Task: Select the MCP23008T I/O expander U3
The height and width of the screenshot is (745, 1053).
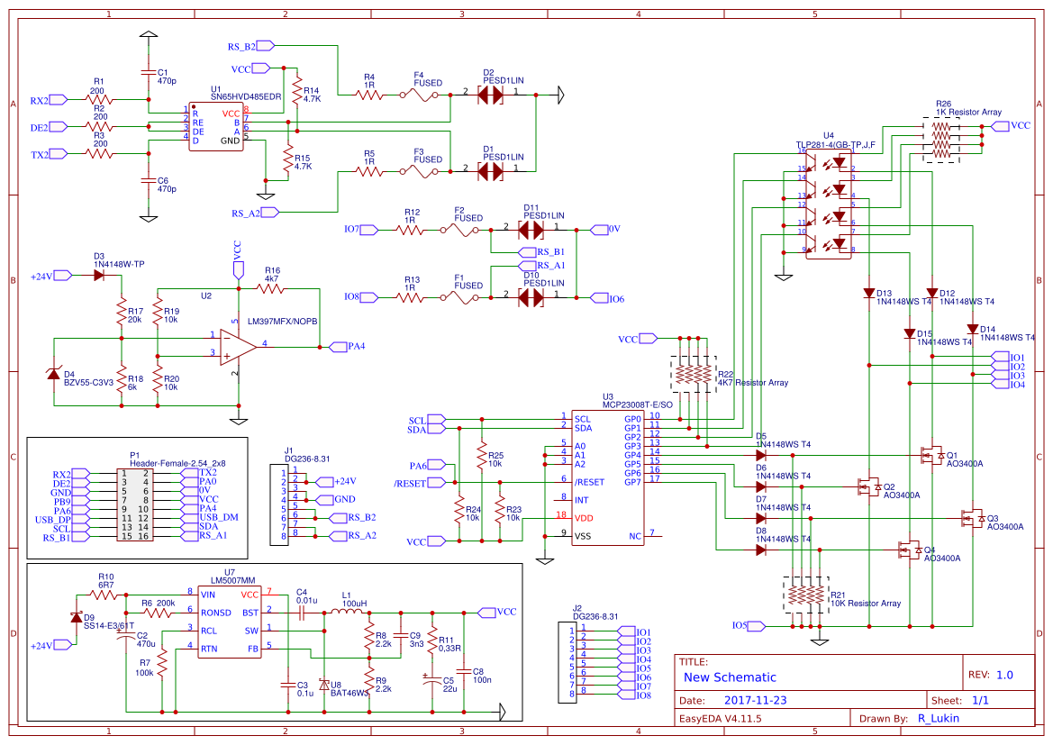Action: pos(608,477)
